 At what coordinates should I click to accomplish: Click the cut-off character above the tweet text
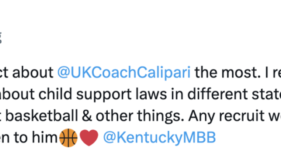(x=0, y=38)
